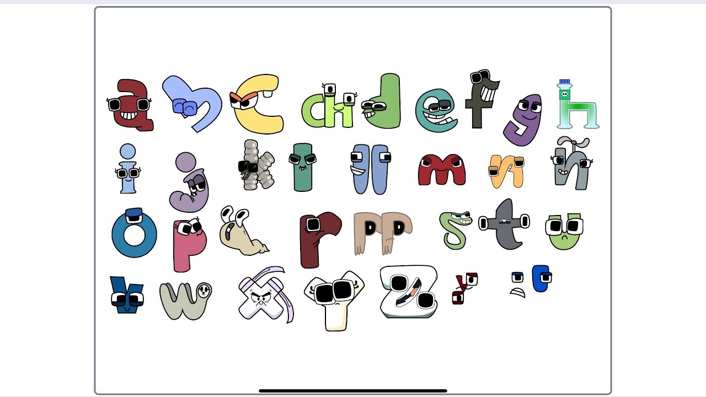Tap the gray lumpy letter k character
706x397 pixels.
(255, 165)
